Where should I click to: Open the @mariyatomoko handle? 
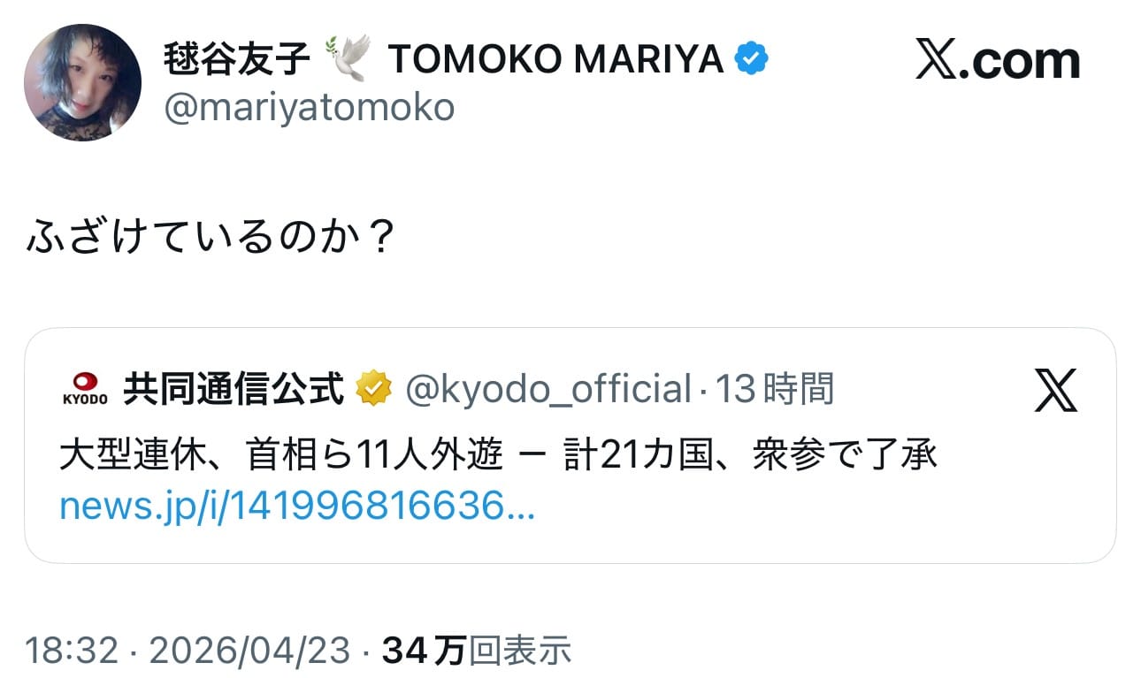click(309, 108)
